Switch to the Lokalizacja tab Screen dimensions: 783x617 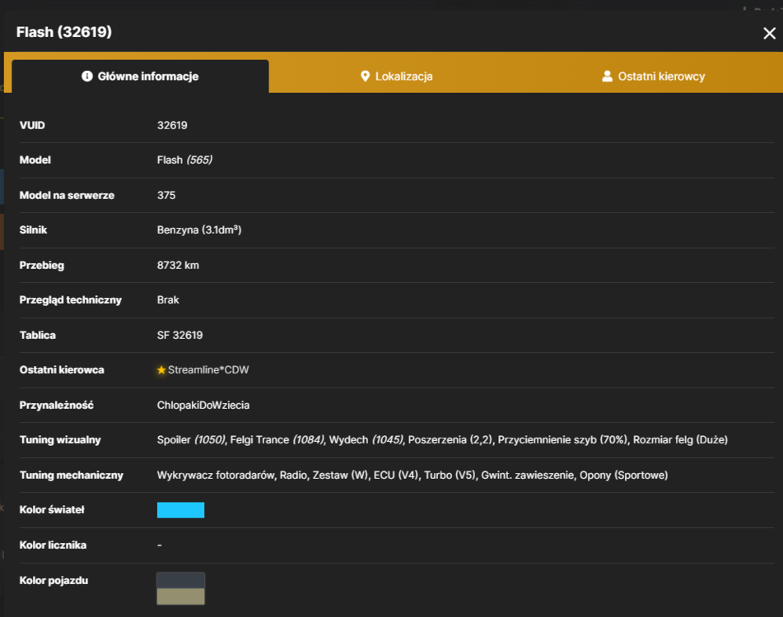coord(397,77)
